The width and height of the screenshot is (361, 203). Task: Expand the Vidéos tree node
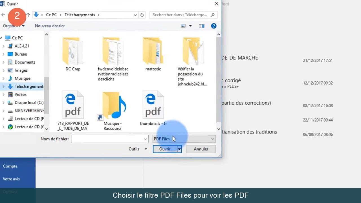pos(3,95)
